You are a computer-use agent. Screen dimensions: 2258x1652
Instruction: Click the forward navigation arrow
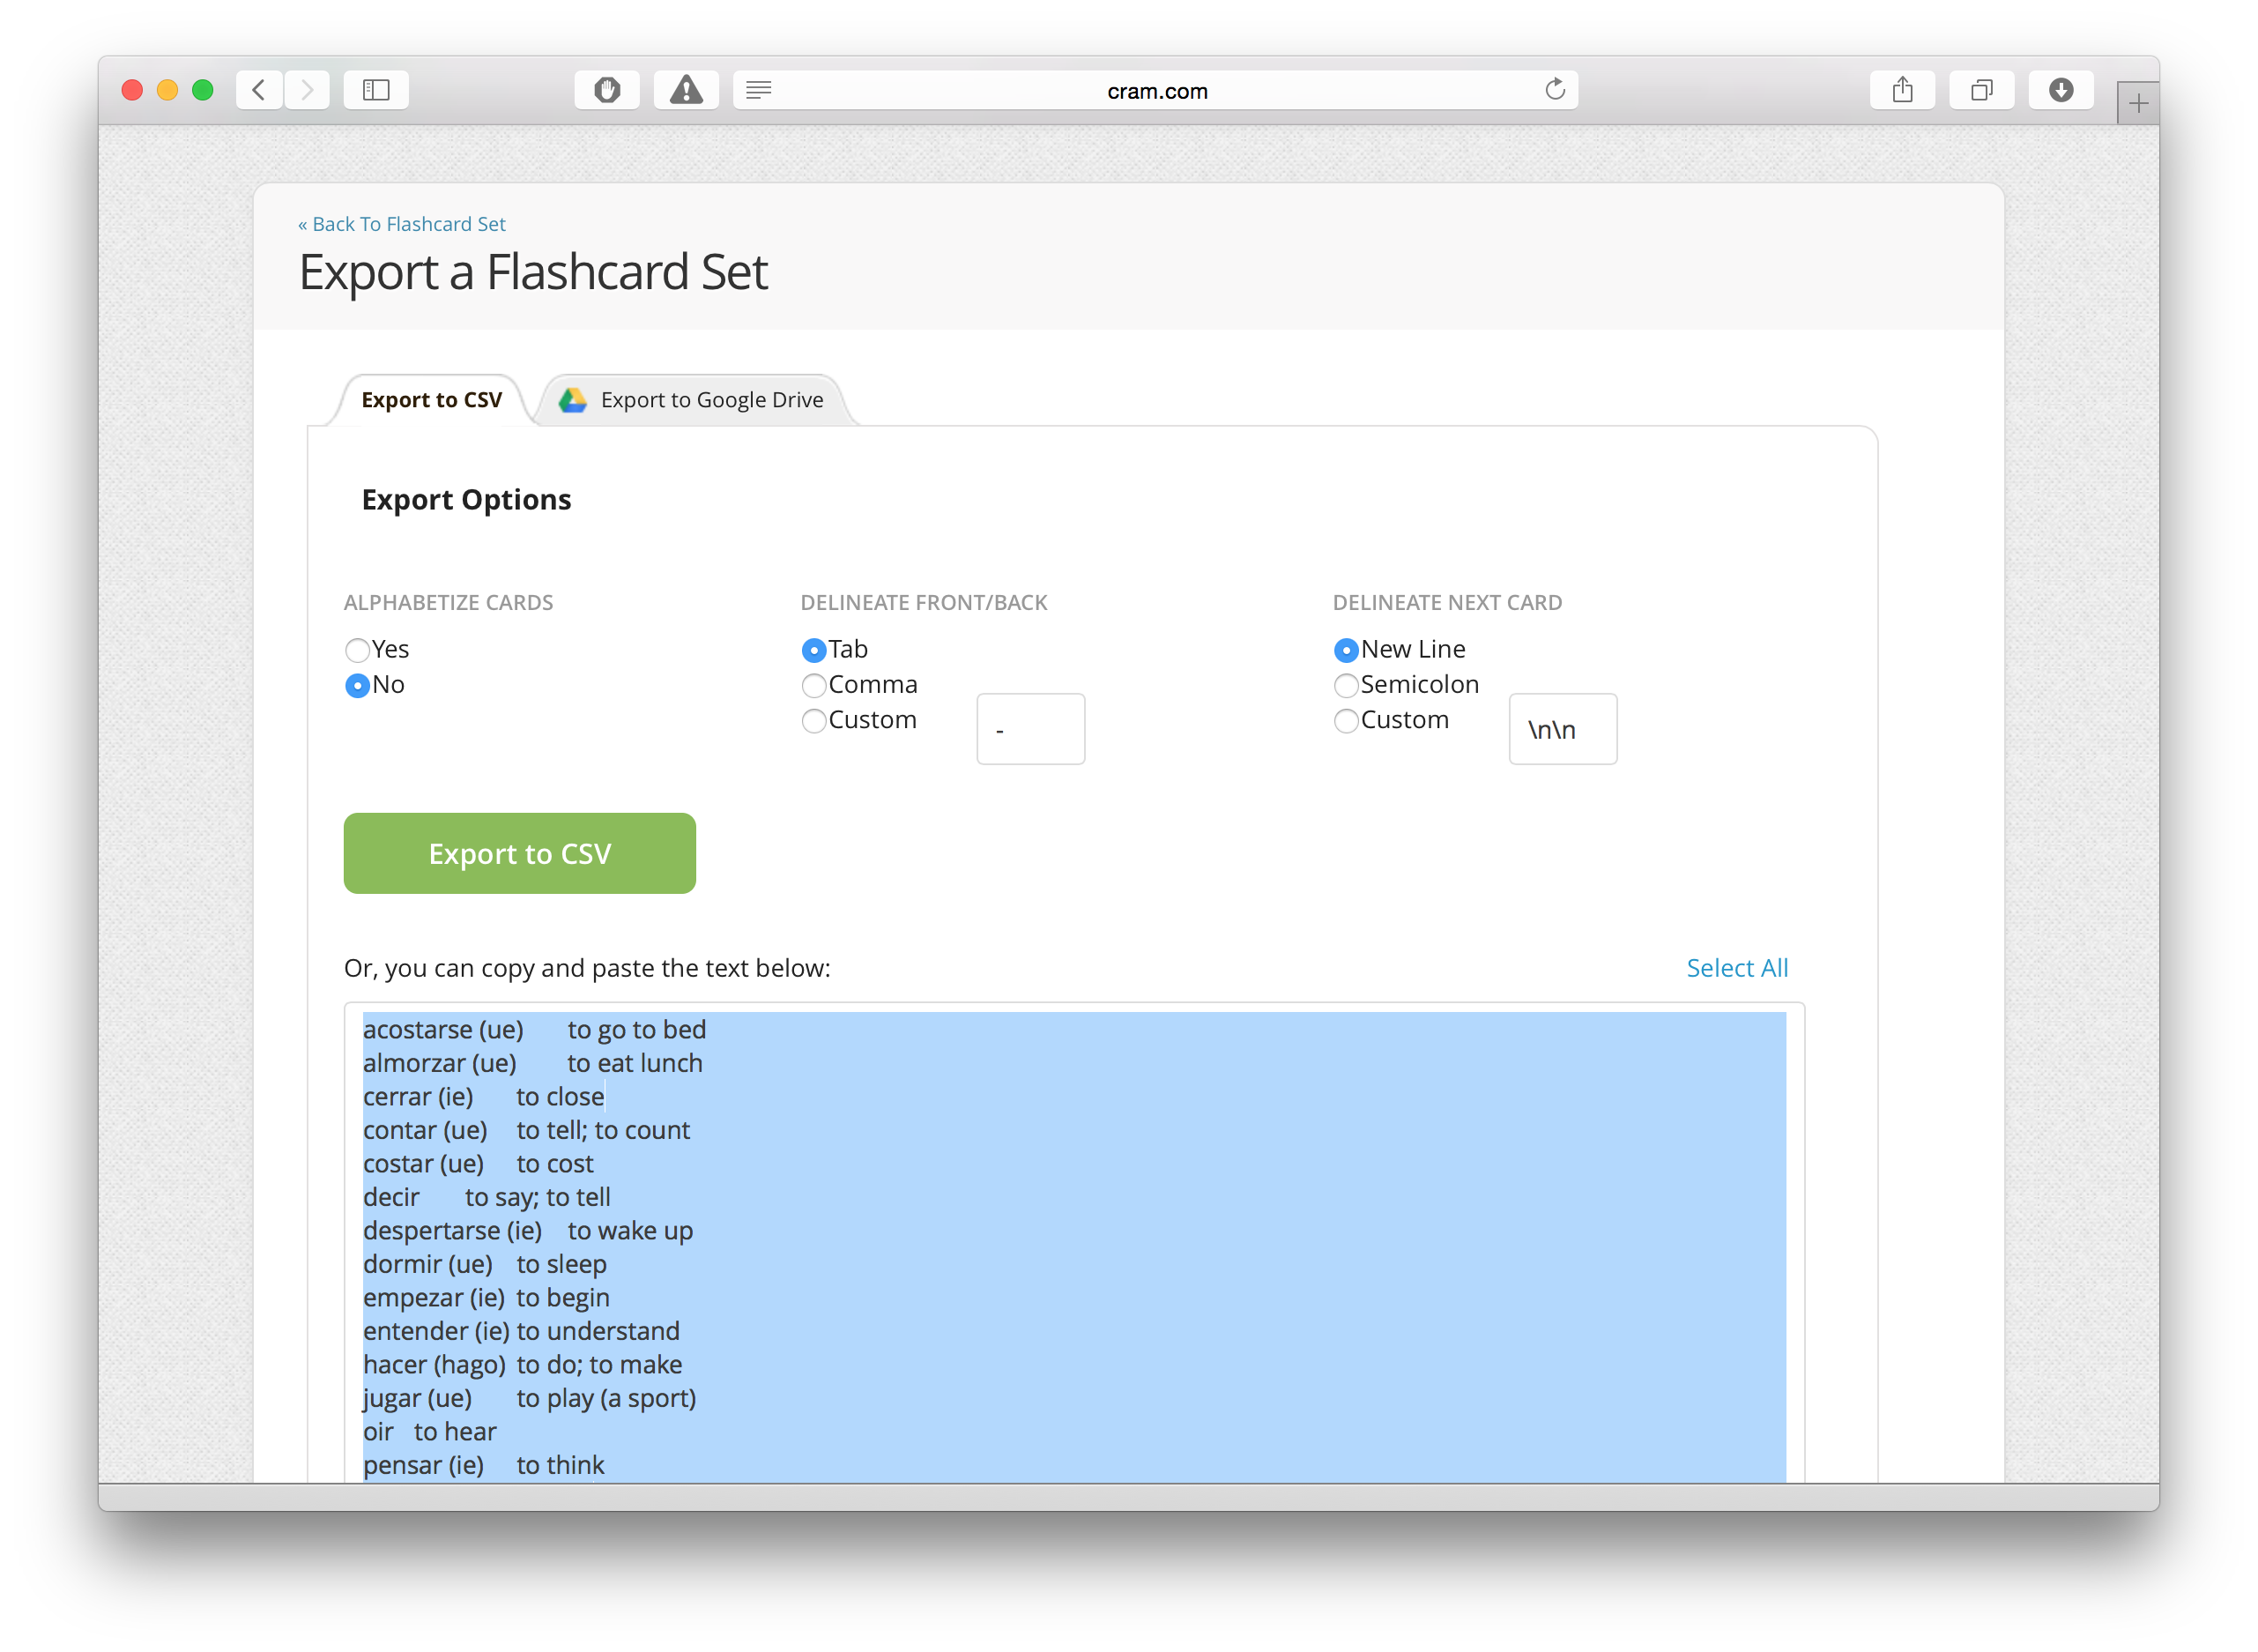307,89
